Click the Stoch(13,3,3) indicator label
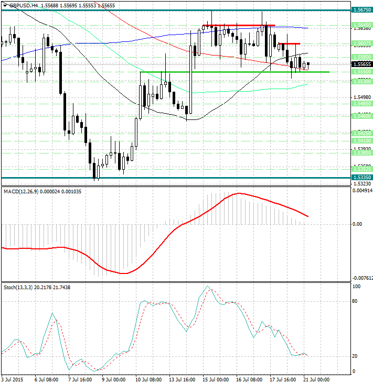373x384 pixels. pyautogui.click(x=18, y=287)
